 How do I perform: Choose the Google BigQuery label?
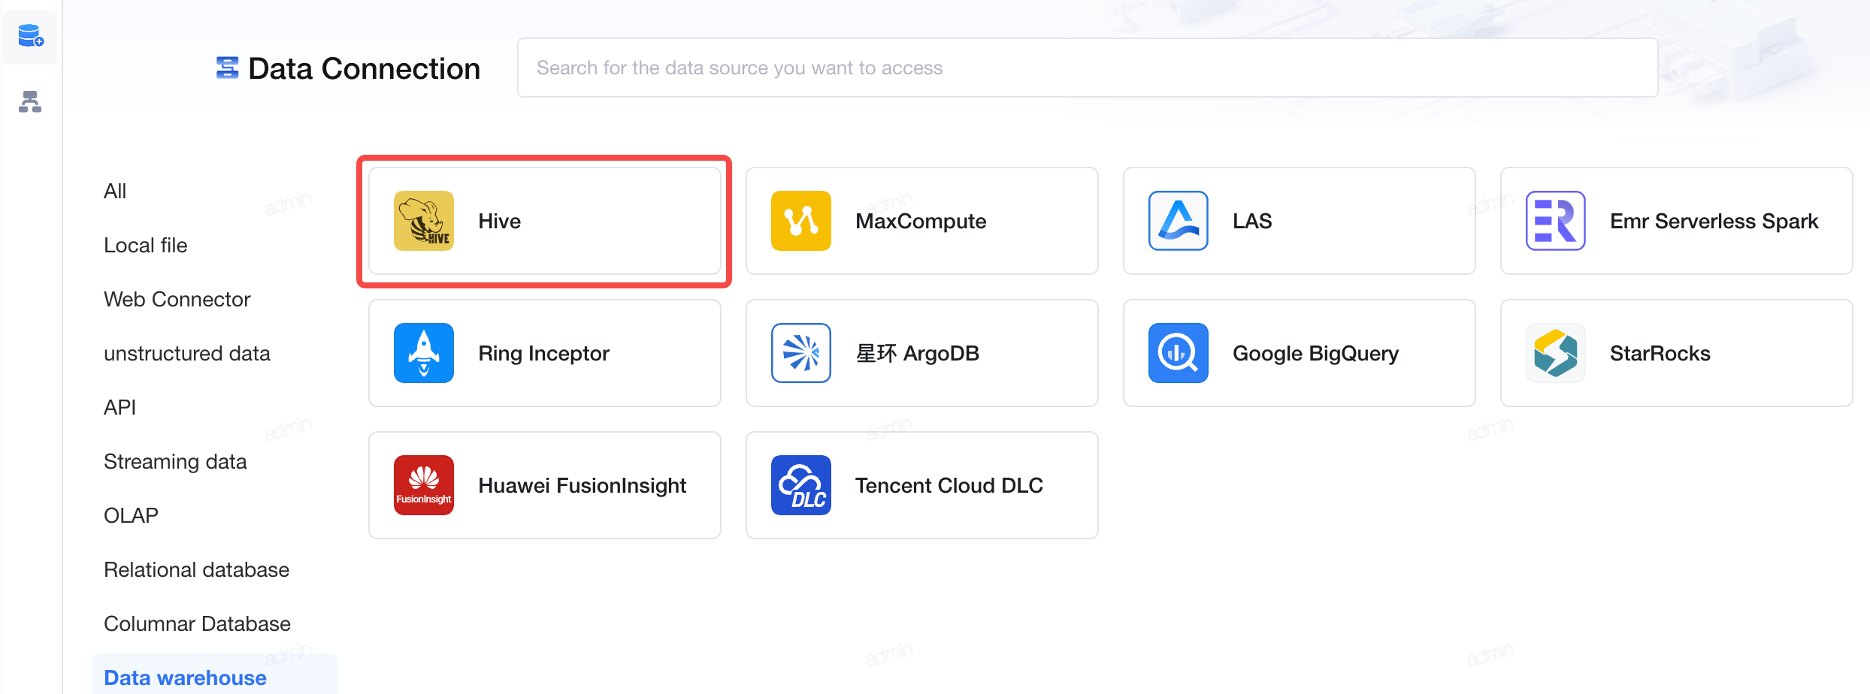[x=1316, y=353]
